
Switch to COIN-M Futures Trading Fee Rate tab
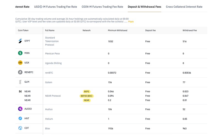pyautogui.click(x=102, y=7)
